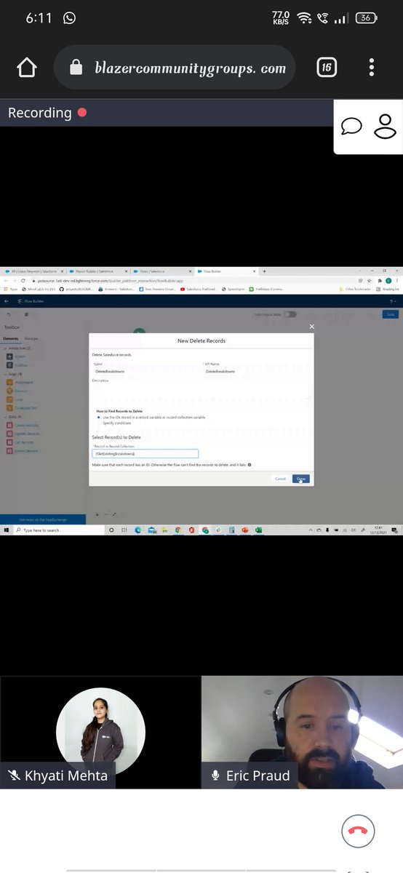Screen dimensions: 403x873
Task: Click the Flow Builder back arrow
Action: [x=7, y=301]
